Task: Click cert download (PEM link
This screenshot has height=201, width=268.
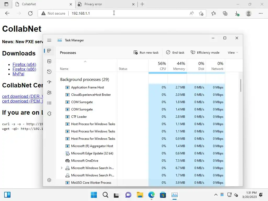Action: [x=23, y=101]
